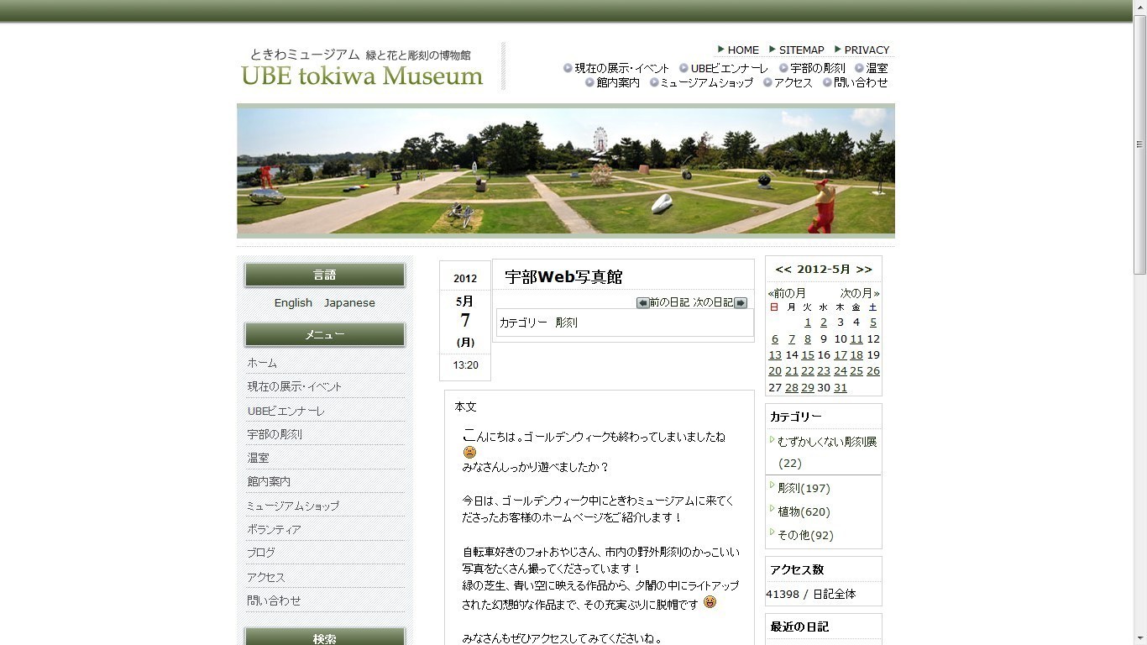Click the triangle icon before PRIVACY

pyautogui.click(x=838, y=49)
